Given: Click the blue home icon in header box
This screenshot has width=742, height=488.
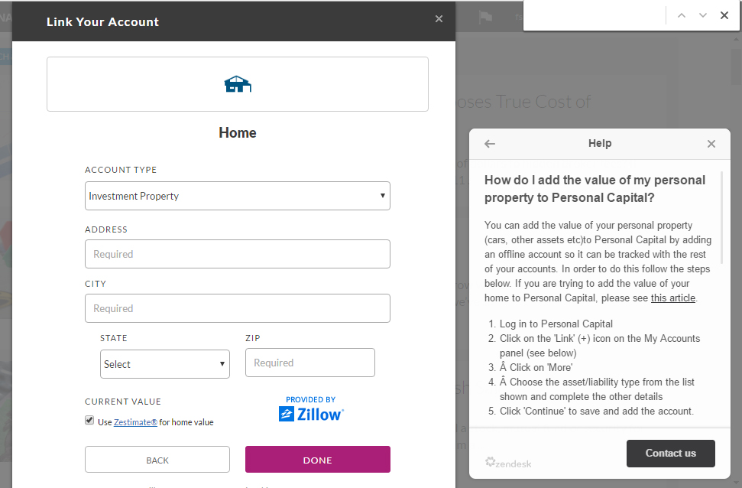Looking at the screenshot, I should point(238,84).
